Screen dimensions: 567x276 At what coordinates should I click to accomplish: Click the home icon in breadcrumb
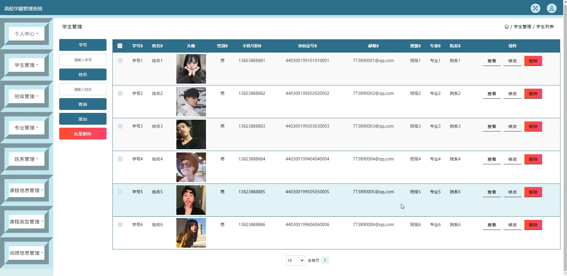coord(507,27)
